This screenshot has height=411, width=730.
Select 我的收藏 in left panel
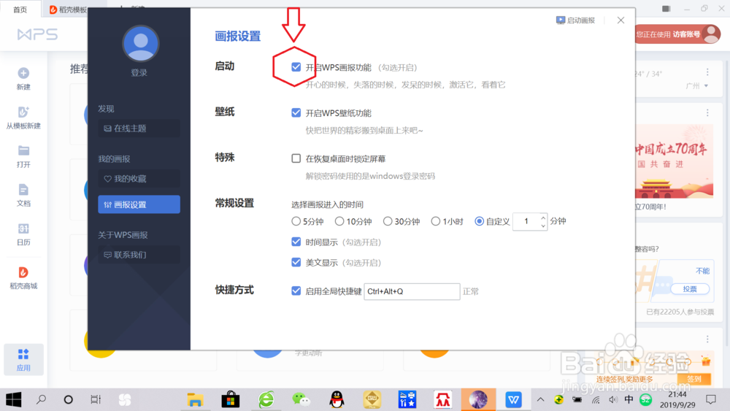point(139,179)
